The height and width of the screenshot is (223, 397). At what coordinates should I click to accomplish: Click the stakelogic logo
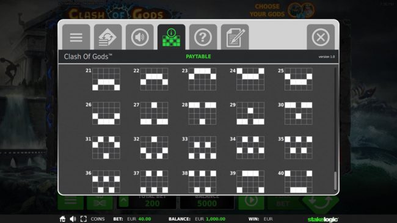[x=322, y=219]
